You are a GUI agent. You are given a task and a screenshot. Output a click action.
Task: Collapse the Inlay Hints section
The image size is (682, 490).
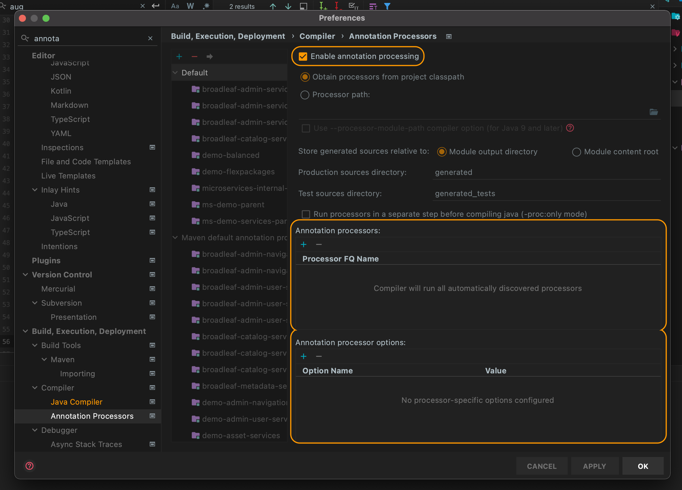tap(35, 190)
